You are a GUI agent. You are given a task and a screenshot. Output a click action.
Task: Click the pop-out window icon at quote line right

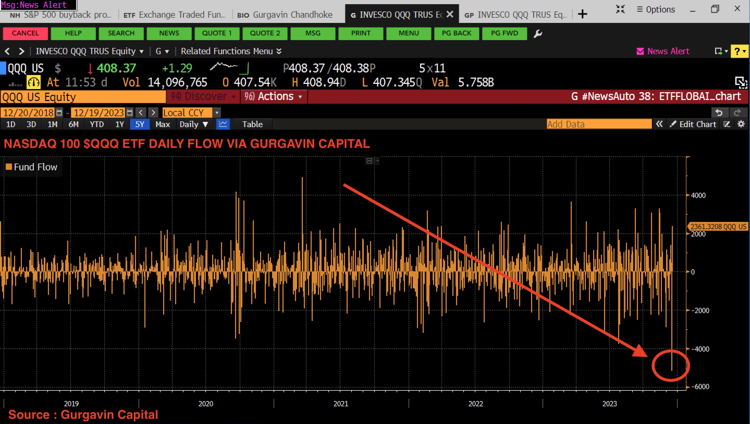click(x=741, y=82)
